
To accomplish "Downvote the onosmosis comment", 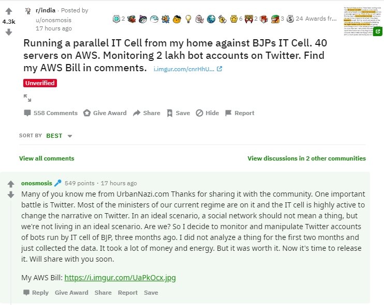I will point(10,195).
